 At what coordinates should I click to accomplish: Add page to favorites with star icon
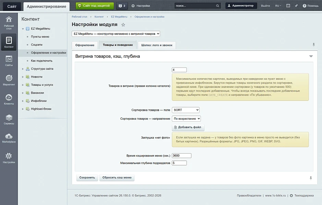(x=123, y=25)
